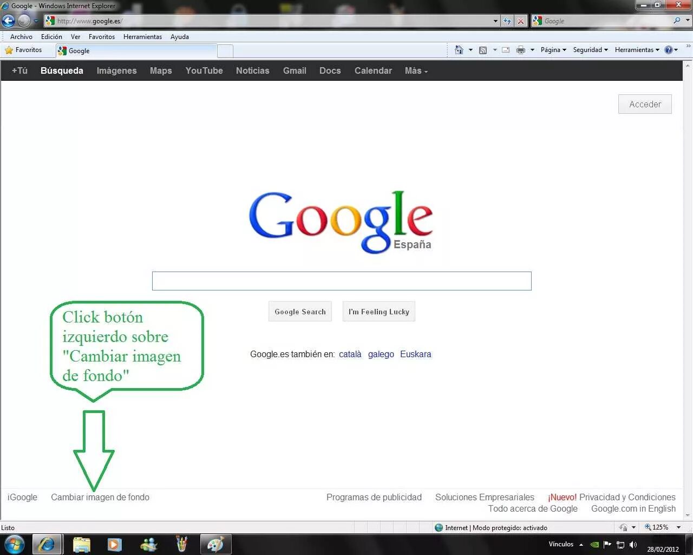Click the NVIDIA tray icon
This screenshot has width=693, height=555.
click(x=594, y=544)
